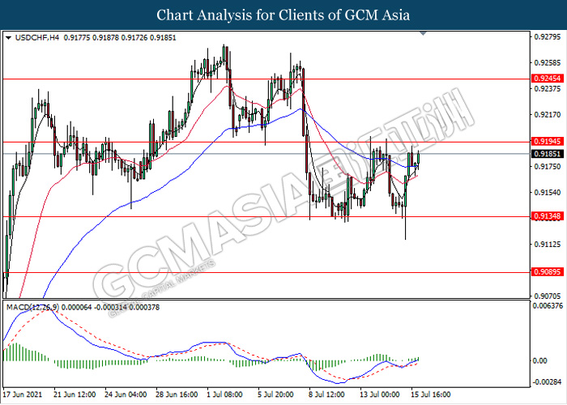567x405 pixels.
Task: Click the MACD(12,26,9) indicator label
Action: [x=33, y=307]
